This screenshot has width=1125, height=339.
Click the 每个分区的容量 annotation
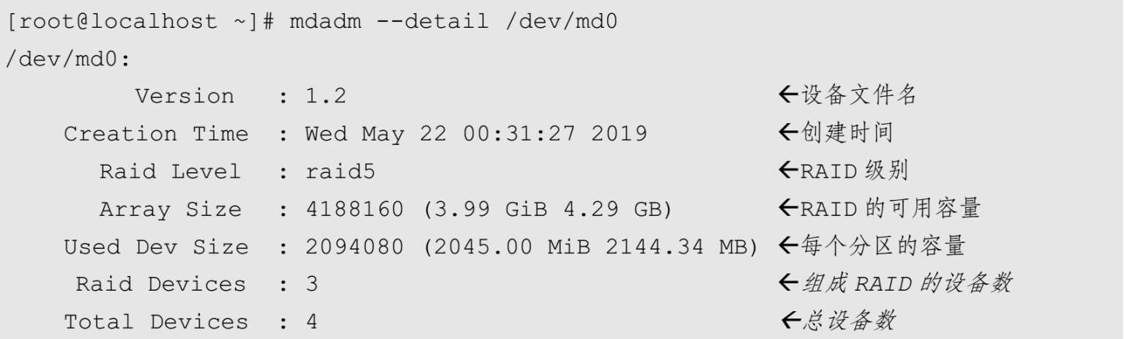click(x=882, y=247)
